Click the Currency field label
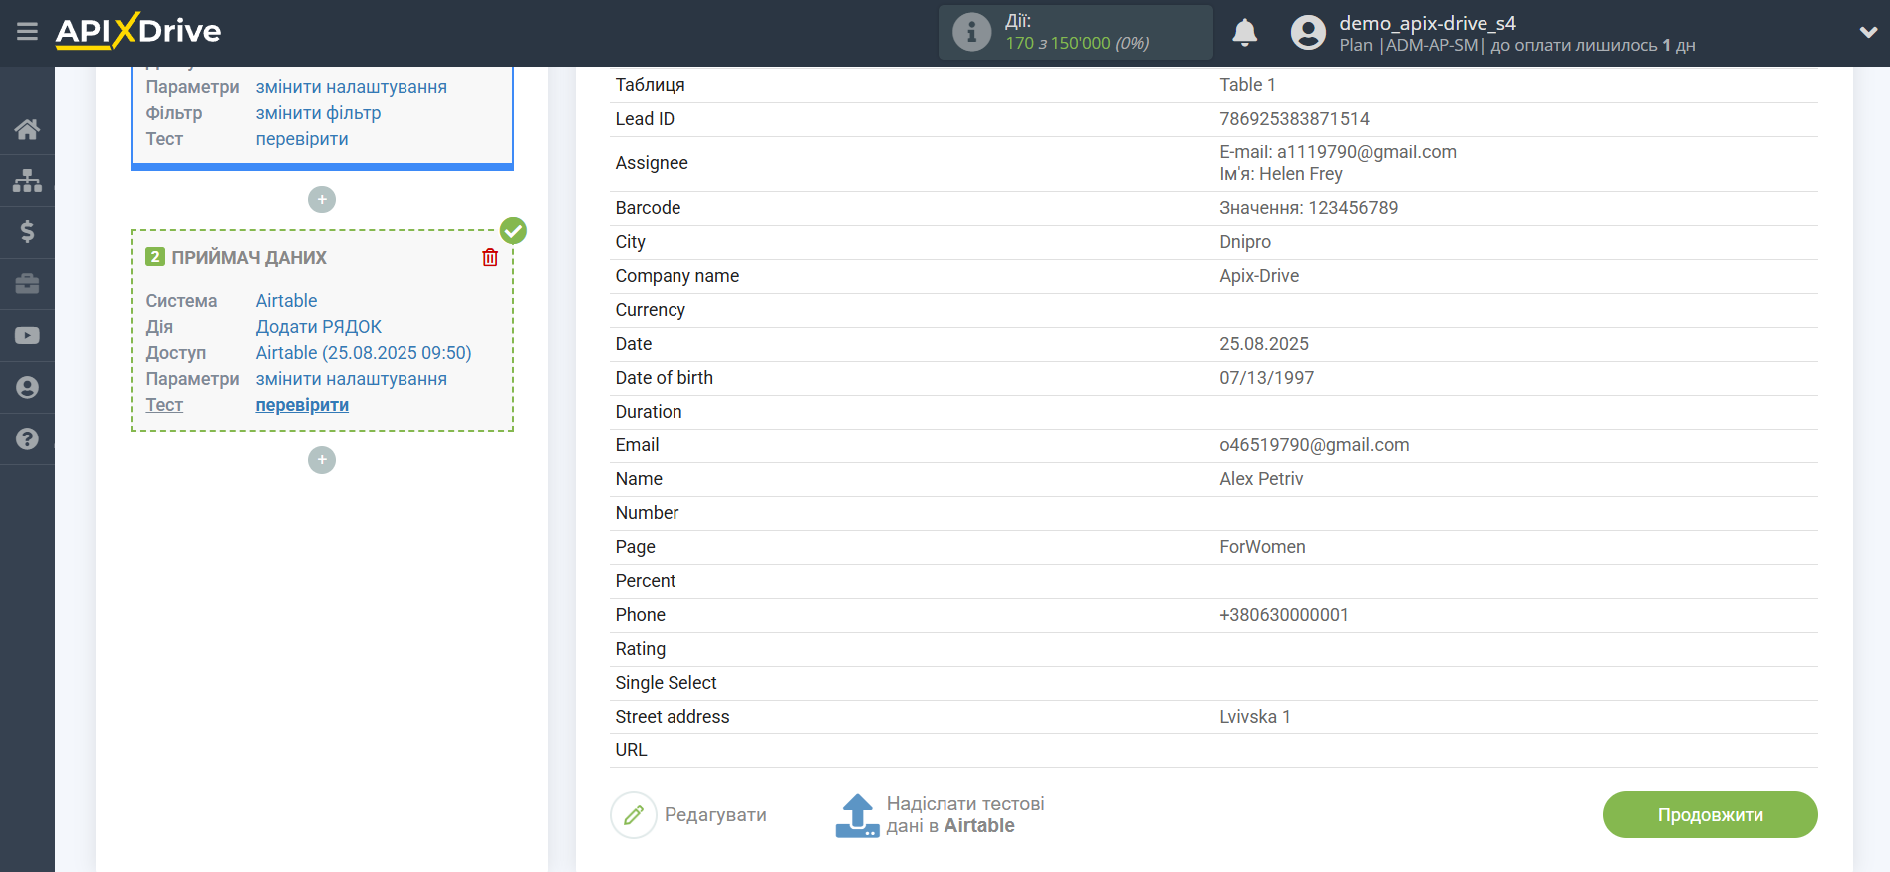The height and width of the screenshot is (872, 1890). [651, 310]
